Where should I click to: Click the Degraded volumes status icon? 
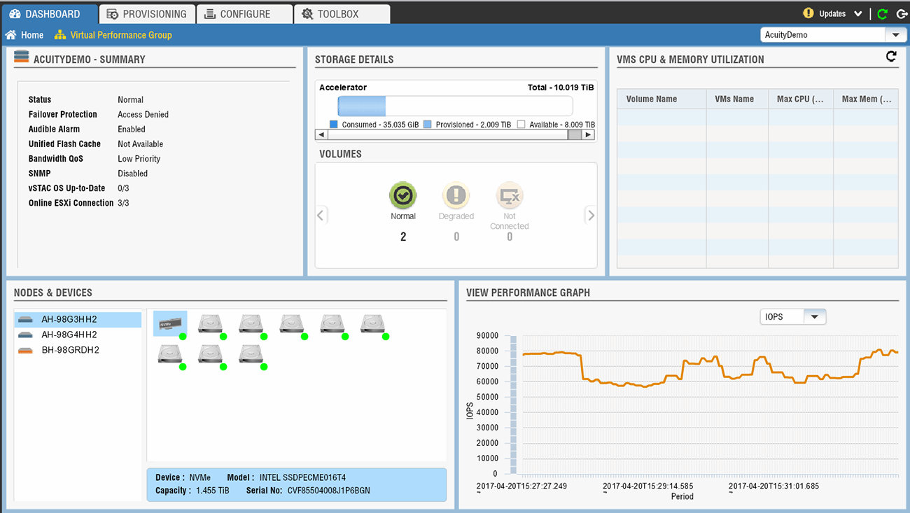[x=456, y=196]
